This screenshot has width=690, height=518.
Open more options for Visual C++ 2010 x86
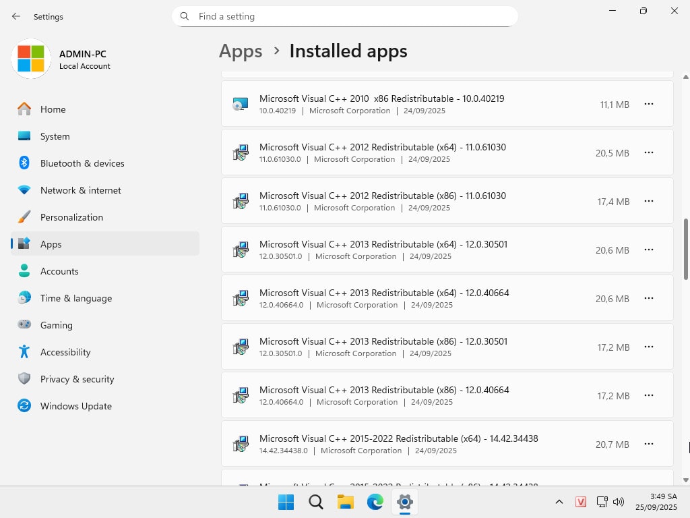tap(648, 104)
